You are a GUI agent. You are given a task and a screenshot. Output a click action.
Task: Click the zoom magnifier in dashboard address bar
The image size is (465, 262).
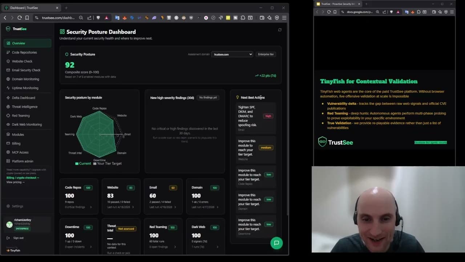pyautogui.click(x=81, y=17)
